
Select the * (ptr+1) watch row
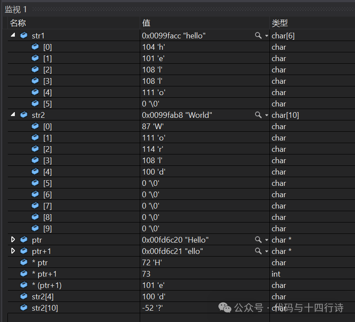click(181, 285)
